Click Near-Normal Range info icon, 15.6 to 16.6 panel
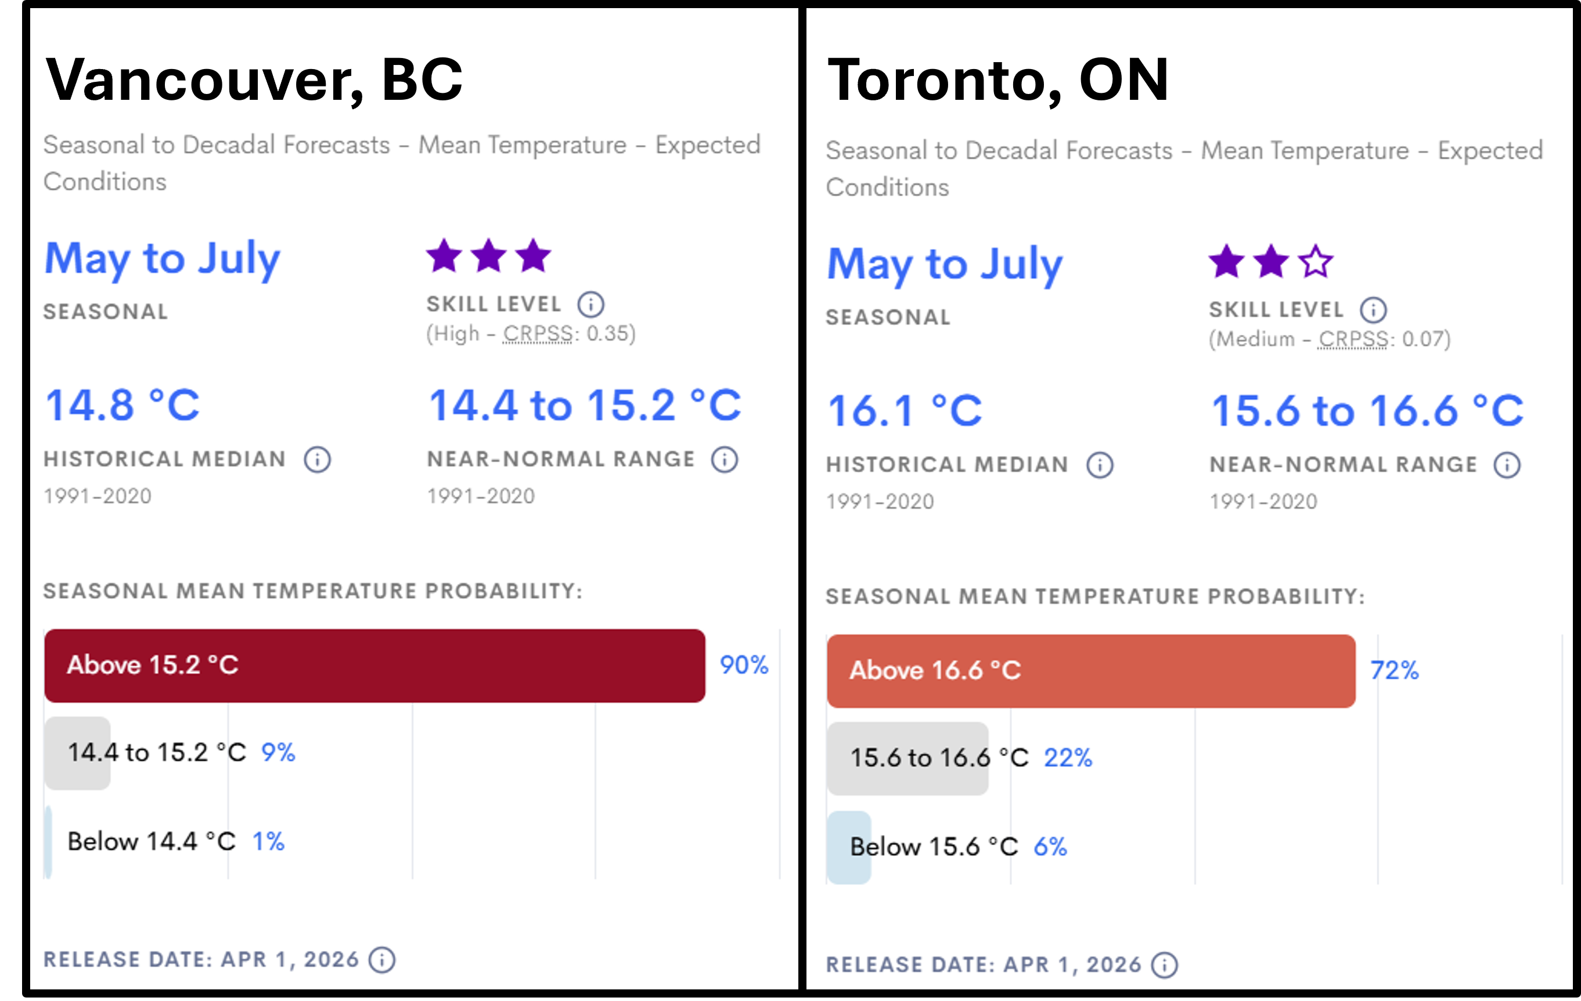Image resolution: width=1581 pixels, height=1001 pixels. click(1507, 465)
